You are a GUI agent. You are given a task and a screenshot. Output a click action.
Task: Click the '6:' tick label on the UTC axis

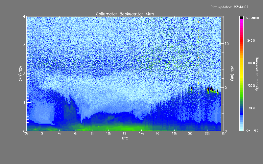coord(76,133)
